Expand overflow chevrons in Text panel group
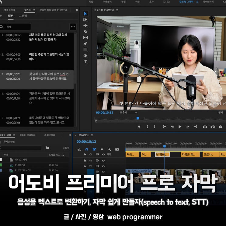 [x=77, y=10]
